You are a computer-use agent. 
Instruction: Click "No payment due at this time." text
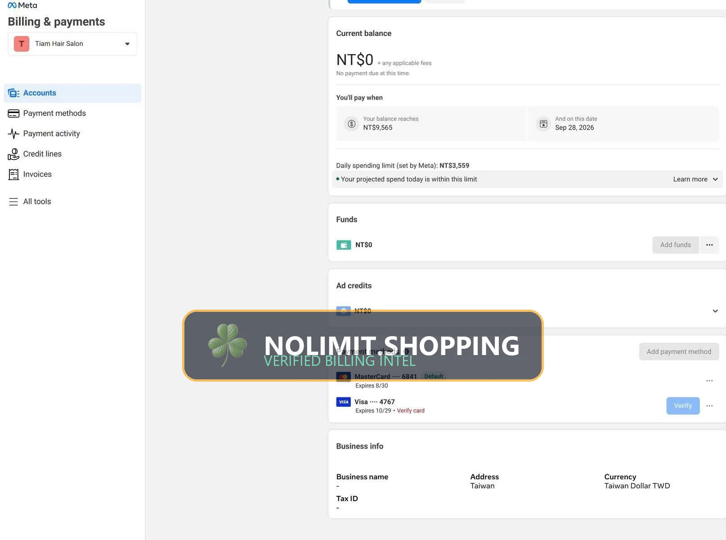click(373, 73)
